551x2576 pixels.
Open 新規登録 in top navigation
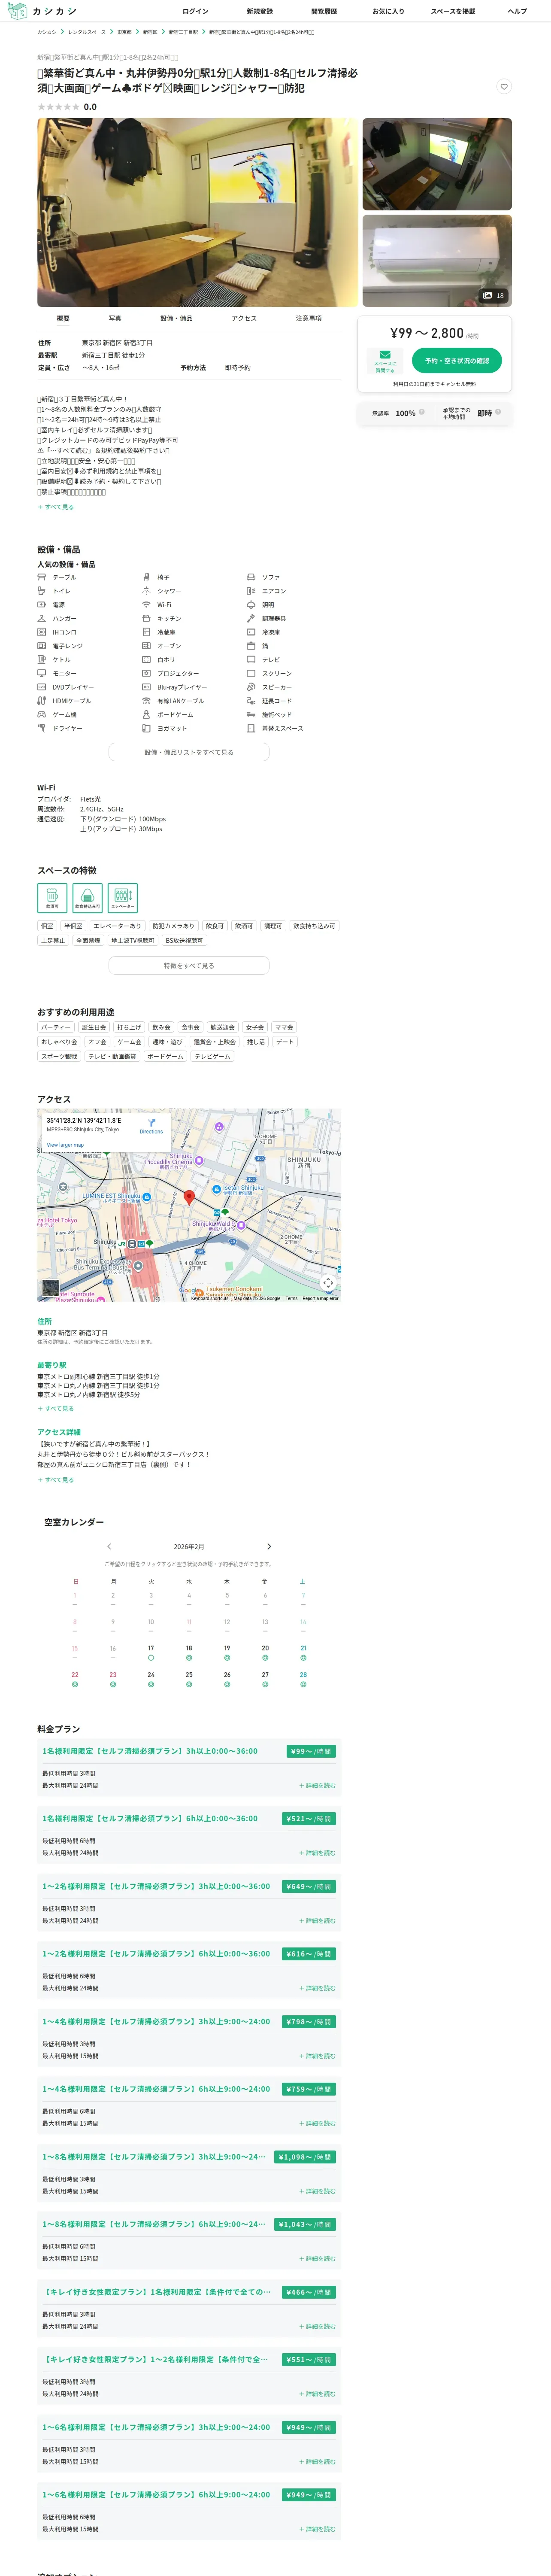(260, 11)
